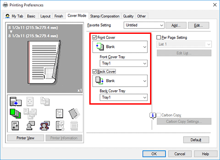Click the paper tray output icon with blue arrow
The height and width of the screenshot is (160, 220).
pos(15,102)
